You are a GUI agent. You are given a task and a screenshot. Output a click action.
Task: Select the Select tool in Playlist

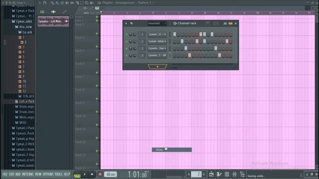[x=82, y=3]
